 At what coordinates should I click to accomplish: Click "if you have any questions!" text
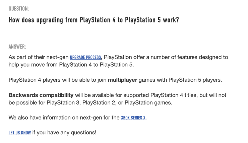[64, 133]
